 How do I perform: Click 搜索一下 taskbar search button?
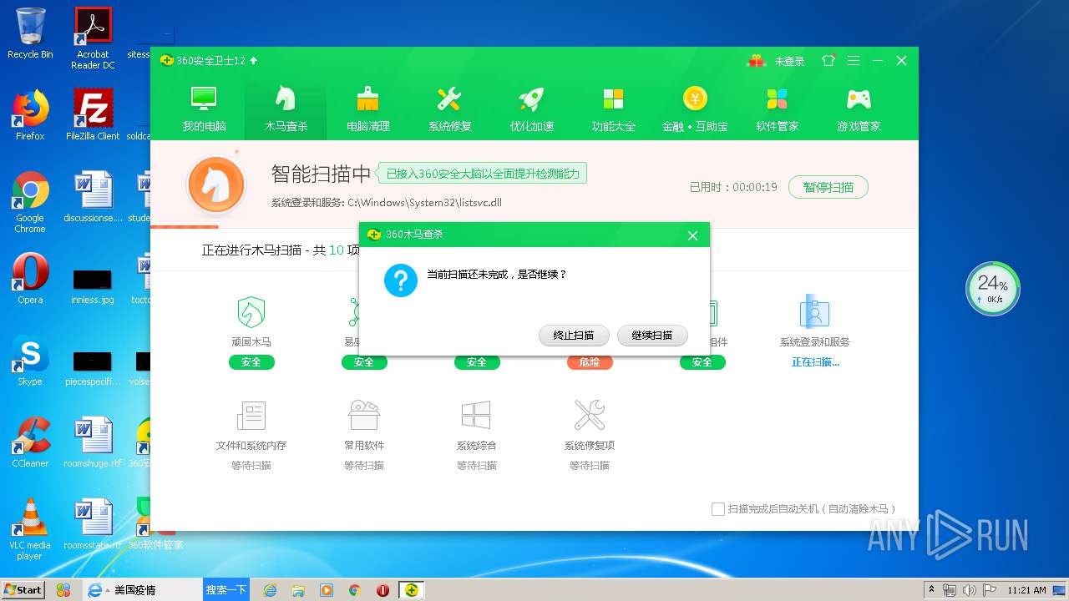[x=225, y=589]
